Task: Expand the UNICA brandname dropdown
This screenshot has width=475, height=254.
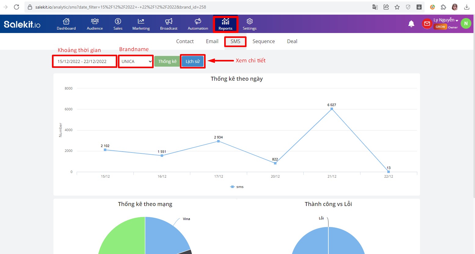Action: click(x=136, y=61)
